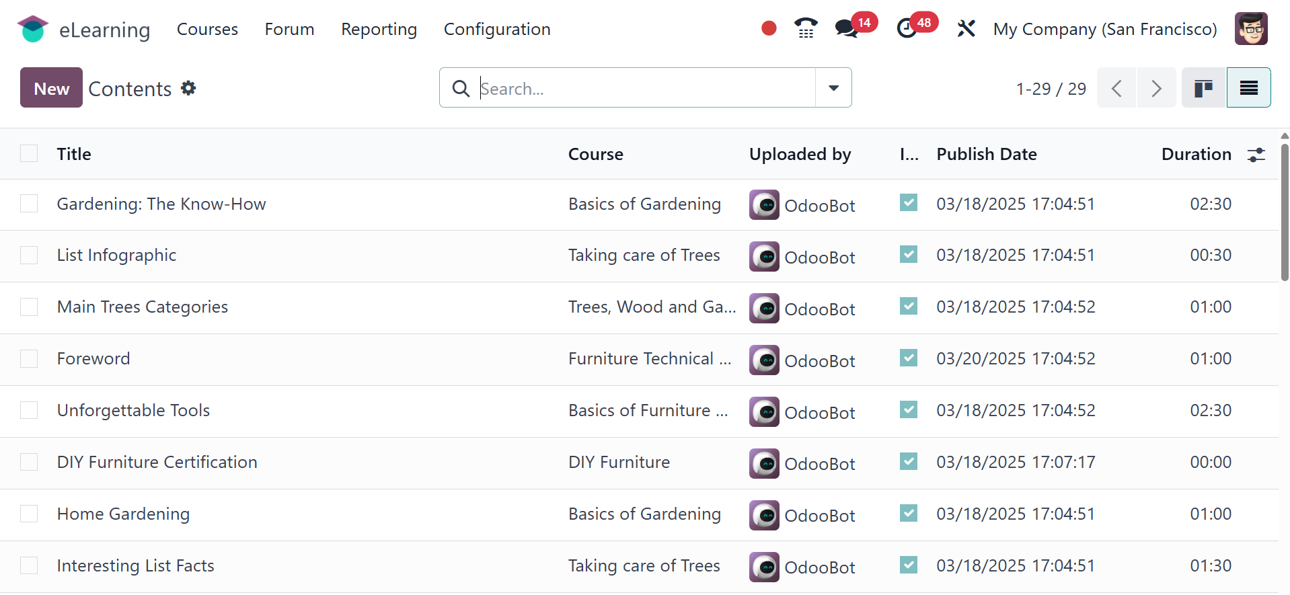The height and width of the screenshot is (595, 1290).
Task: Open optional columns adjust settings icon
Action: (1256, 155)
